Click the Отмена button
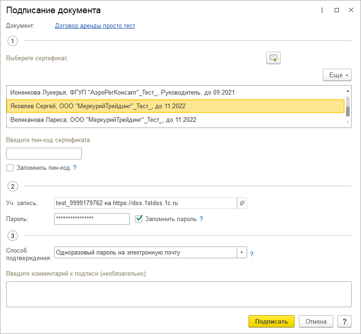The image size is (361, 334). (316, 321)
